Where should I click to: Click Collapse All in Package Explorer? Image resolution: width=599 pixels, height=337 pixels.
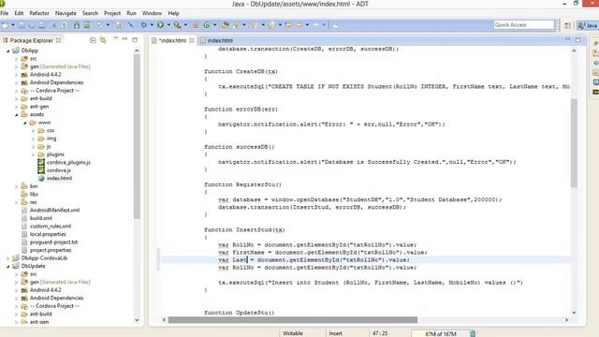pyautogui.click(x=93, y=40)
